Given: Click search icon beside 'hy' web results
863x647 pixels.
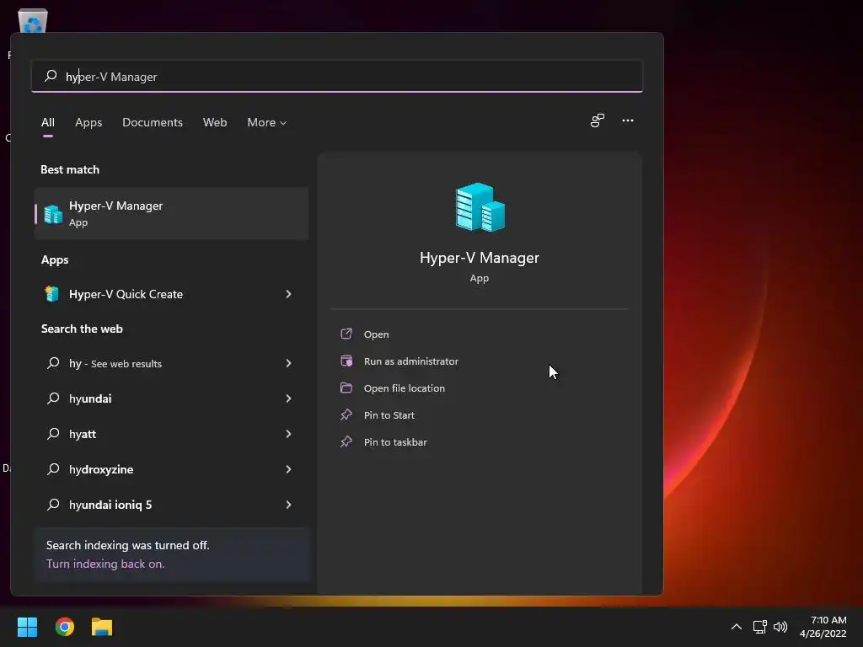Looking at the screenshot, I should pos(53,363).
